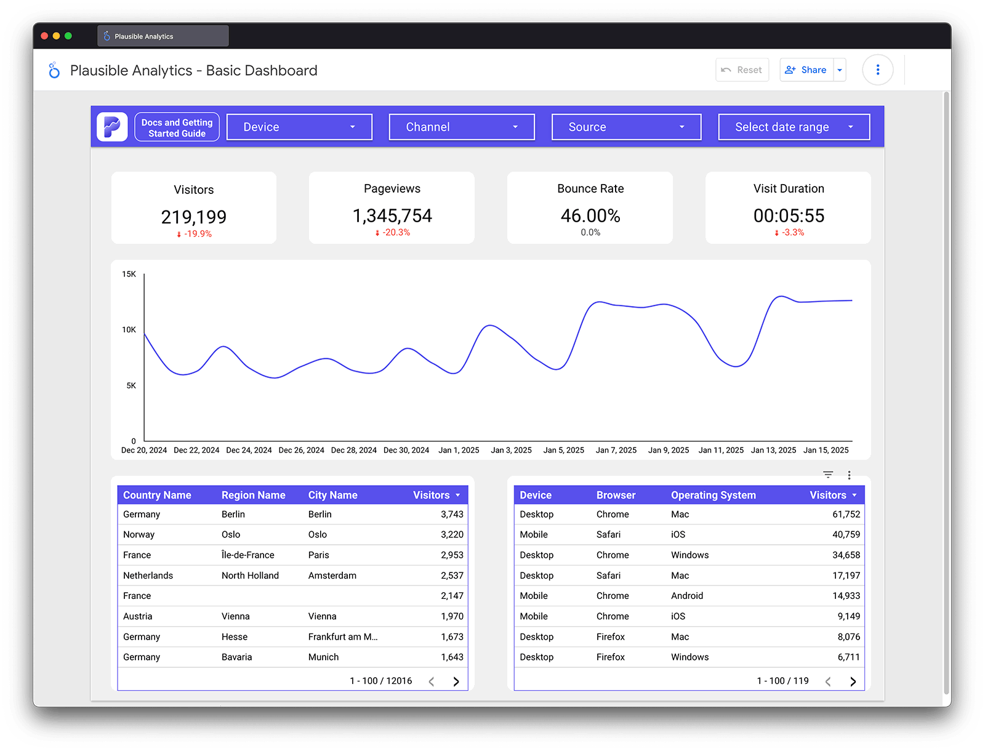Screen dimensions: 985x751
Task: Click the Plausible logo in the filter bar
Action: pos(111,126)
